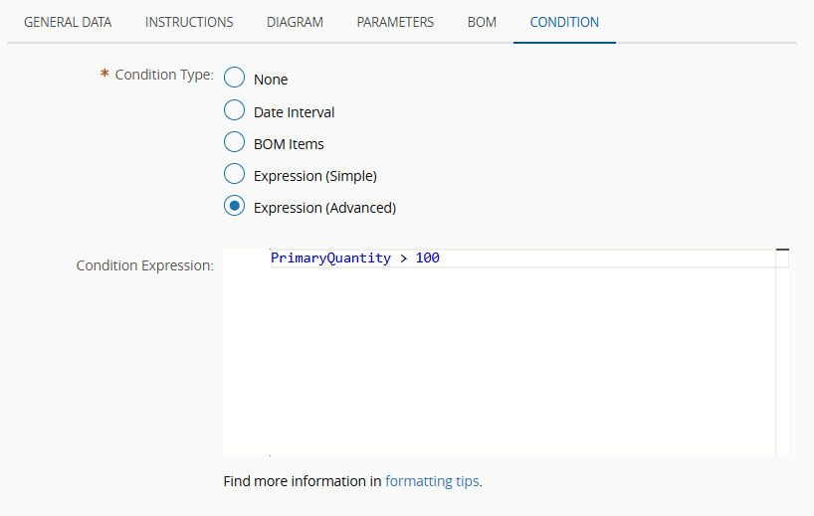The width and height of the screenshot is (814, 516).
Task: Pick the BOM Items condition type
Action: click(235, 143)
